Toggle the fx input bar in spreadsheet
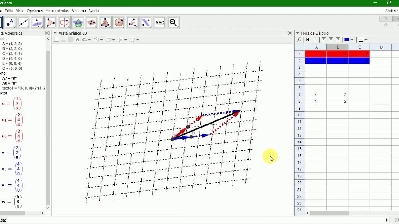399x224 pixels. click(x=299, y=40)
